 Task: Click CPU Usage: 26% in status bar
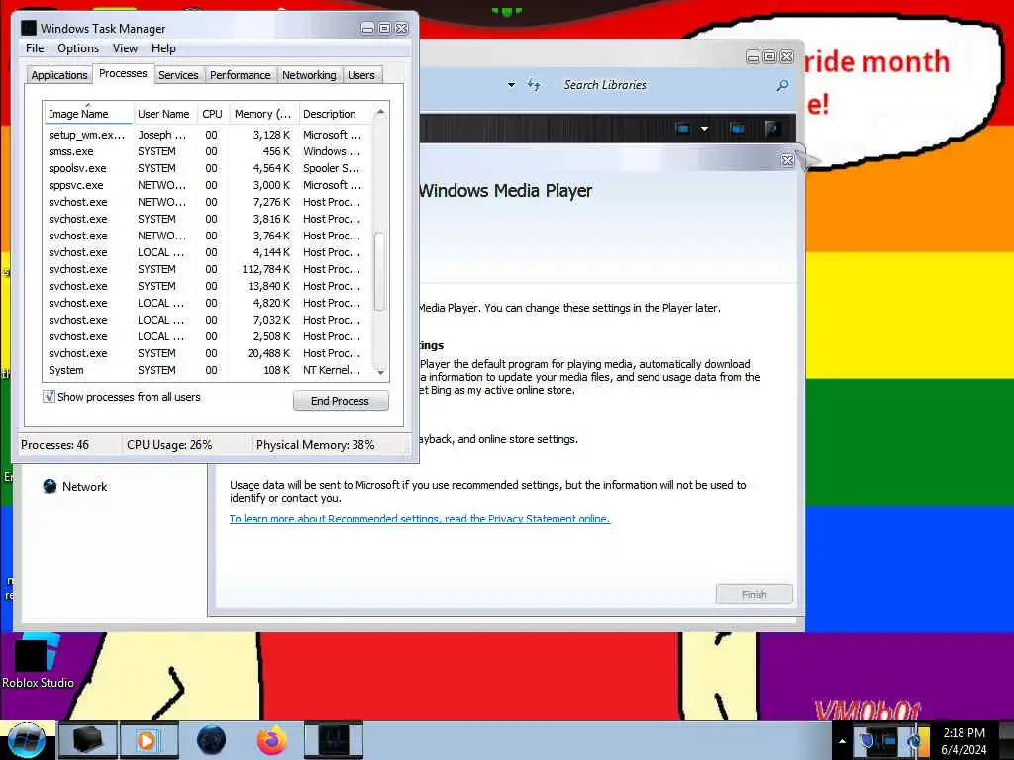(169, 444)
